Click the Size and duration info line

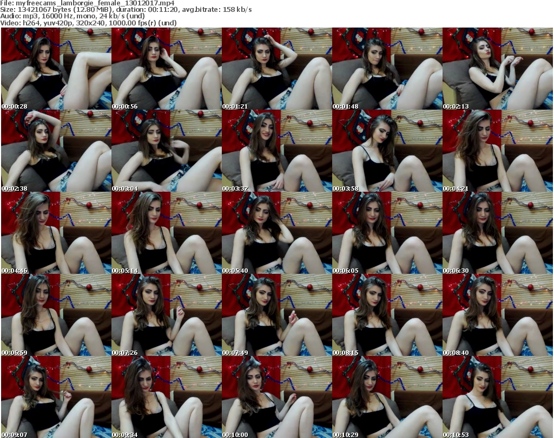[x=126, y=10]
